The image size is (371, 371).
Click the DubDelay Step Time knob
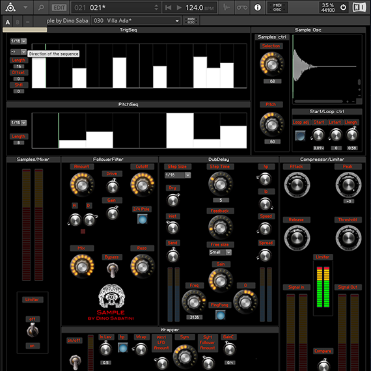click(221, 184)
